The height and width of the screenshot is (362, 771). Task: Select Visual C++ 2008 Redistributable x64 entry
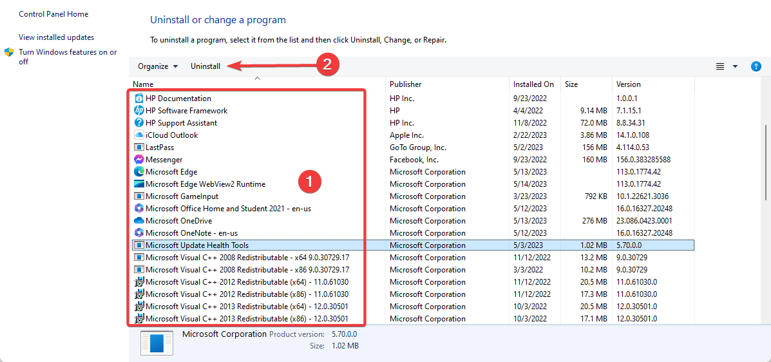click(412, 257)
